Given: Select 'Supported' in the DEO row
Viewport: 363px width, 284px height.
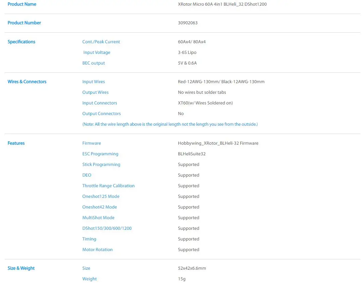Looking at the screenshot, I should [x=188, y=175].
